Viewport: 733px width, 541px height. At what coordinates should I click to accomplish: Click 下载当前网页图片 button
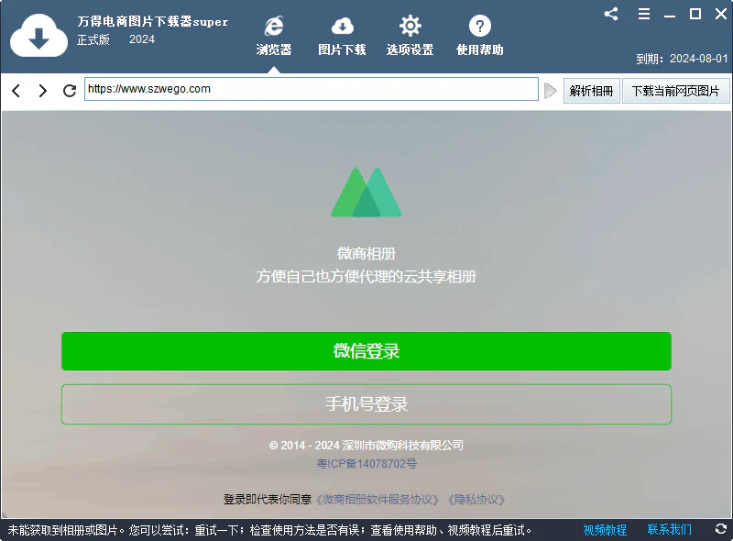pos(675,91)
